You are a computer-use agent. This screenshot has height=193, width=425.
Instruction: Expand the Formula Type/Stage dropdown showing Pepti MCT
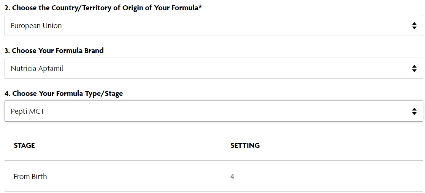(x=214, y=111)
